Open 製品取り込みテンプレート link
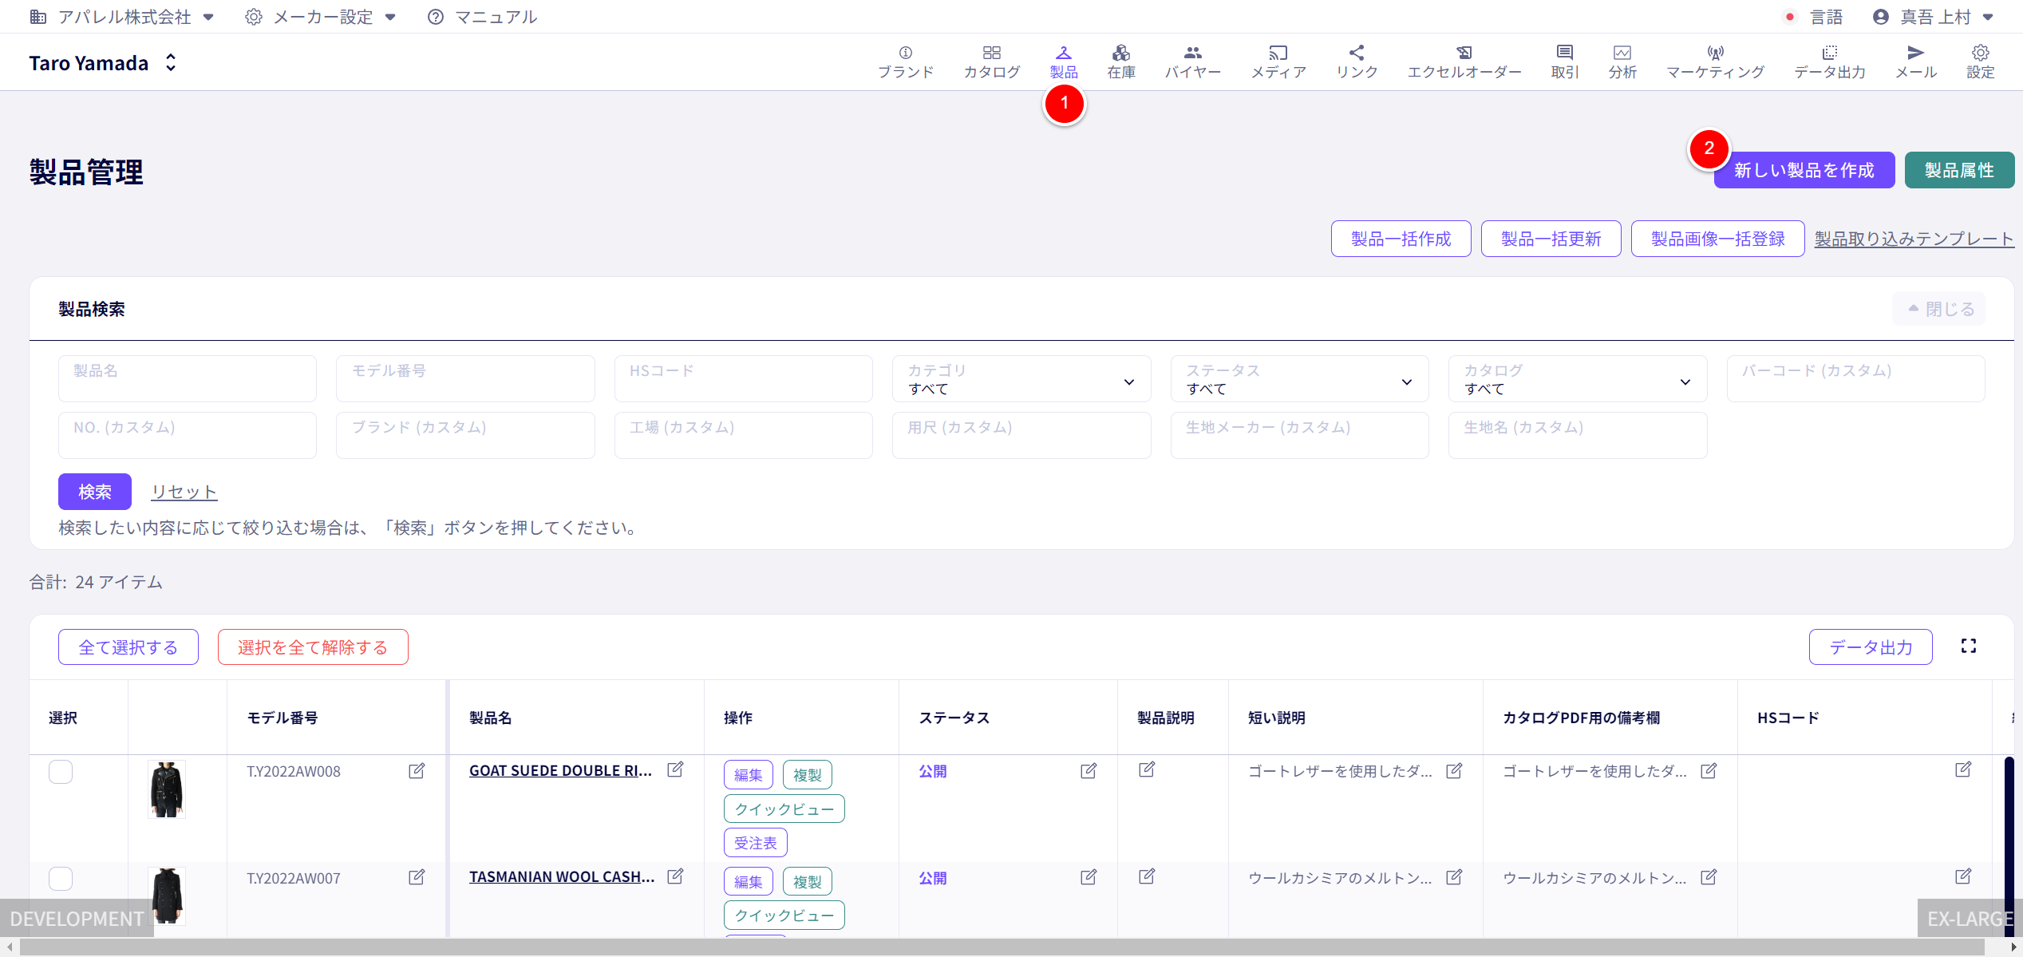Image resolution: width=2023 pixels, height=957 pixels. (x=1914, y=239)
